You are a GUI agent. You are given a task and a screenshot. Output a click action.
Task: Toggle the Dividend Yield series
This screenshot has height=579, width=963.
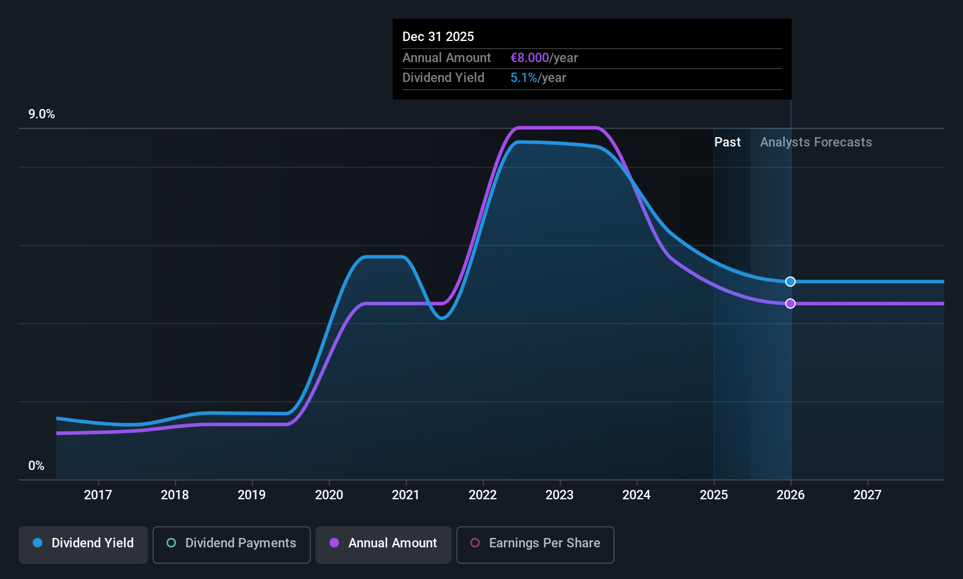(83, 544)
